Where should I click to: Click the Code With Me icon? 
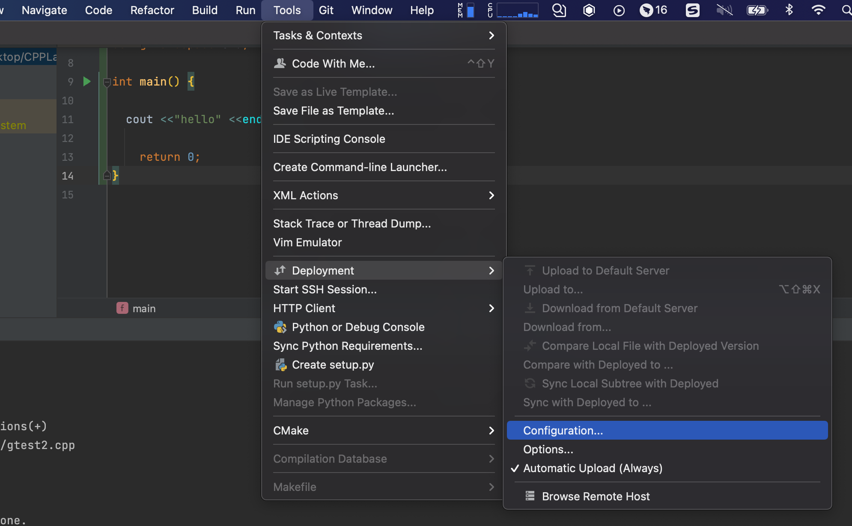click(x=280, y=63)
